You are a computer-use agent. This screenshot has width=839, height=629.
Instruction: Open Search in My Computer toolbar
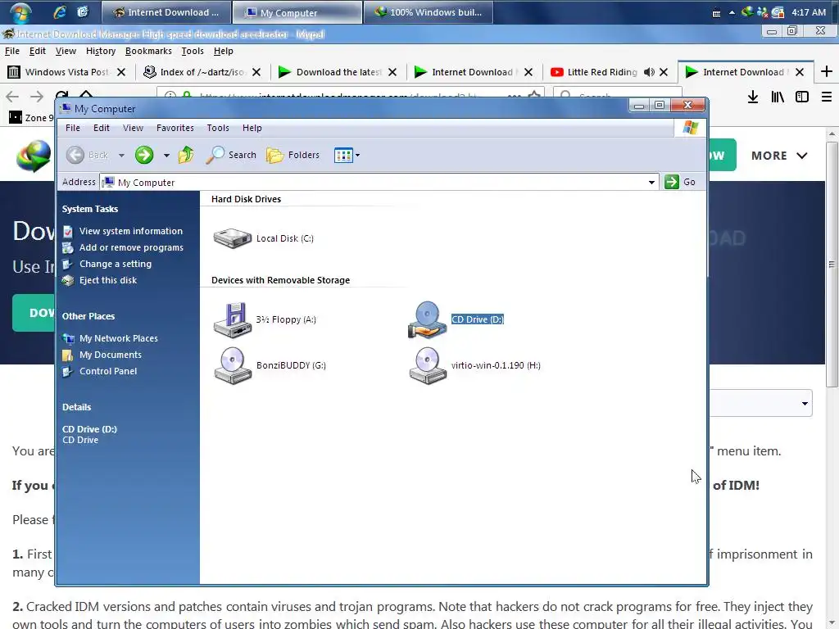click(x=231, y=155)
